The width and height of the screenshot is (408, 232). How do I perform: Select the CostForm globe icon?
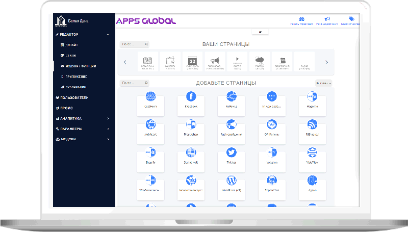(150, 96)
